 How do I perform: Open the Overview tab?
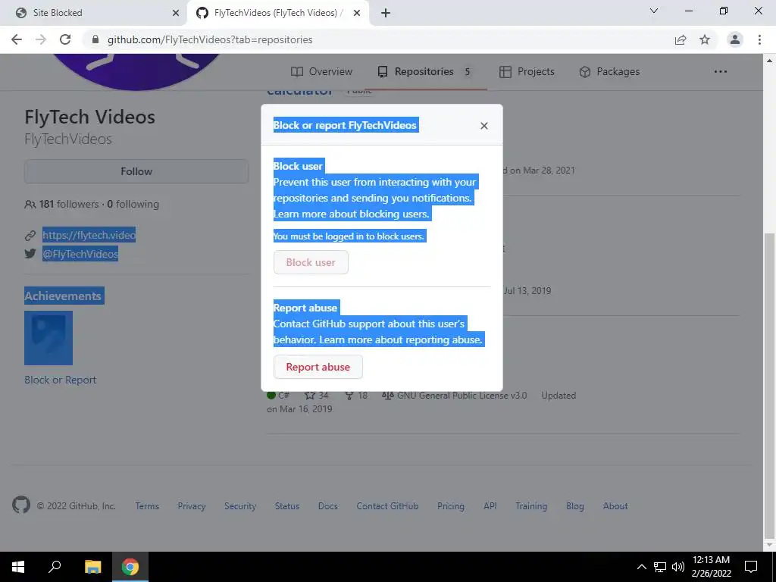pos(321,71)
